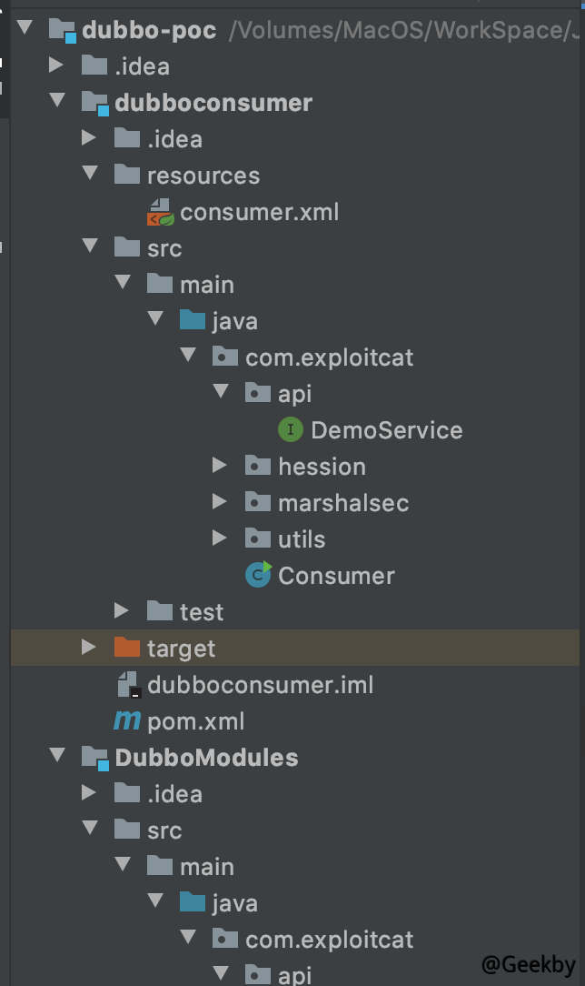Click the Maven pom.xml icon
This screenshot has height=986, width=585.
point(127,721)
